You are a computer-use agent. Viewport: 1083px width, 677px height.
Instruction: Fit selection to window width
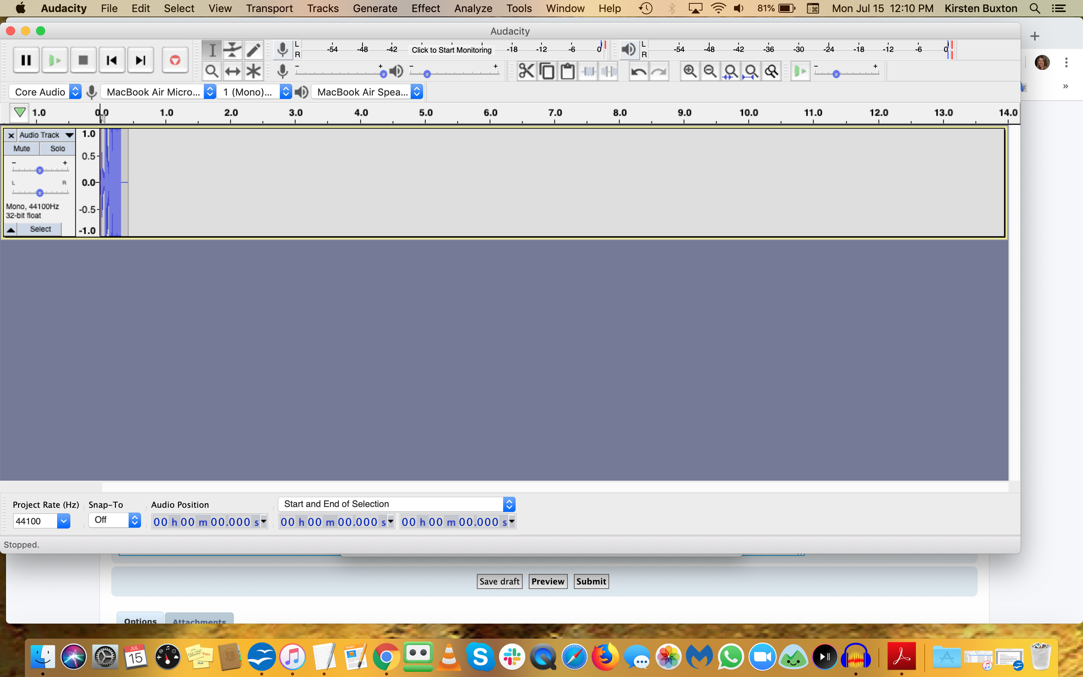[731, 71]
